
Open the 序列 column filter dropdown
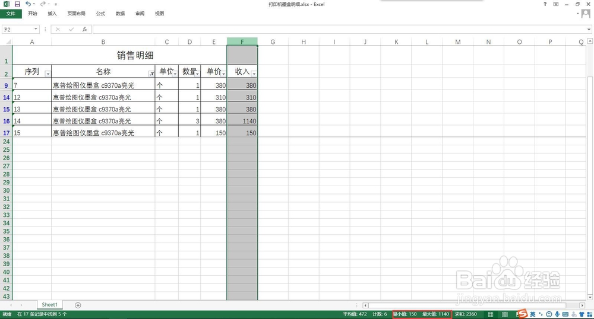48,74
